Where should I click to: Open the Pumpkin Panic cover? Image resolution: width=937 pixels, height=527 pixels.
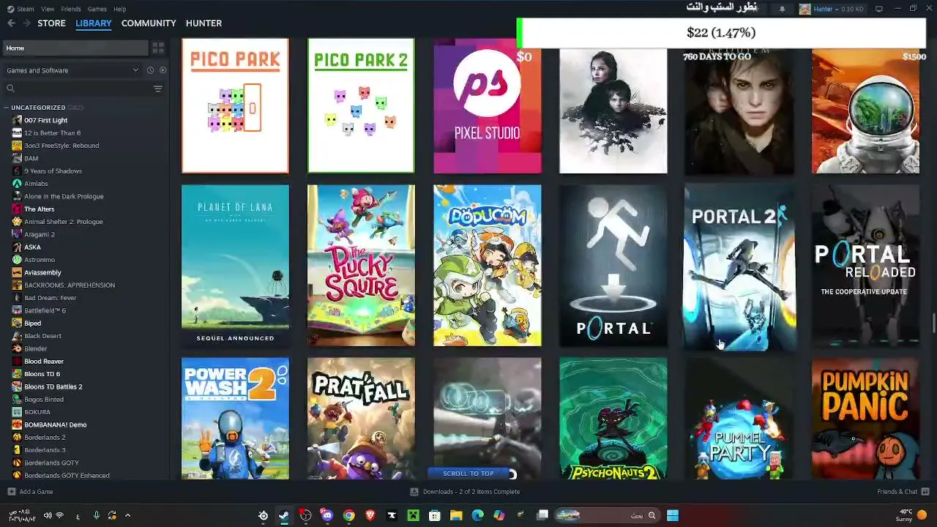coord(865,419)
